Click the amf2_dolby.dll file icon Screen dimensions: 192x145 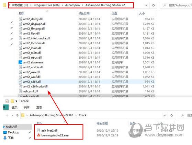point(20,19)
